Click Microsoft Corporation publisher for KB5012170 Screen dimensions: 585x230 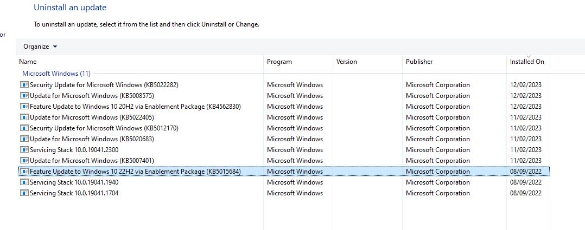click(x=438, y=128)
